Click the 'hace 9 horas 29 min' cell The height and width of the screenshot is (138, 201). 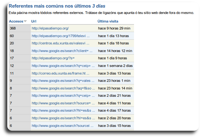115,28
